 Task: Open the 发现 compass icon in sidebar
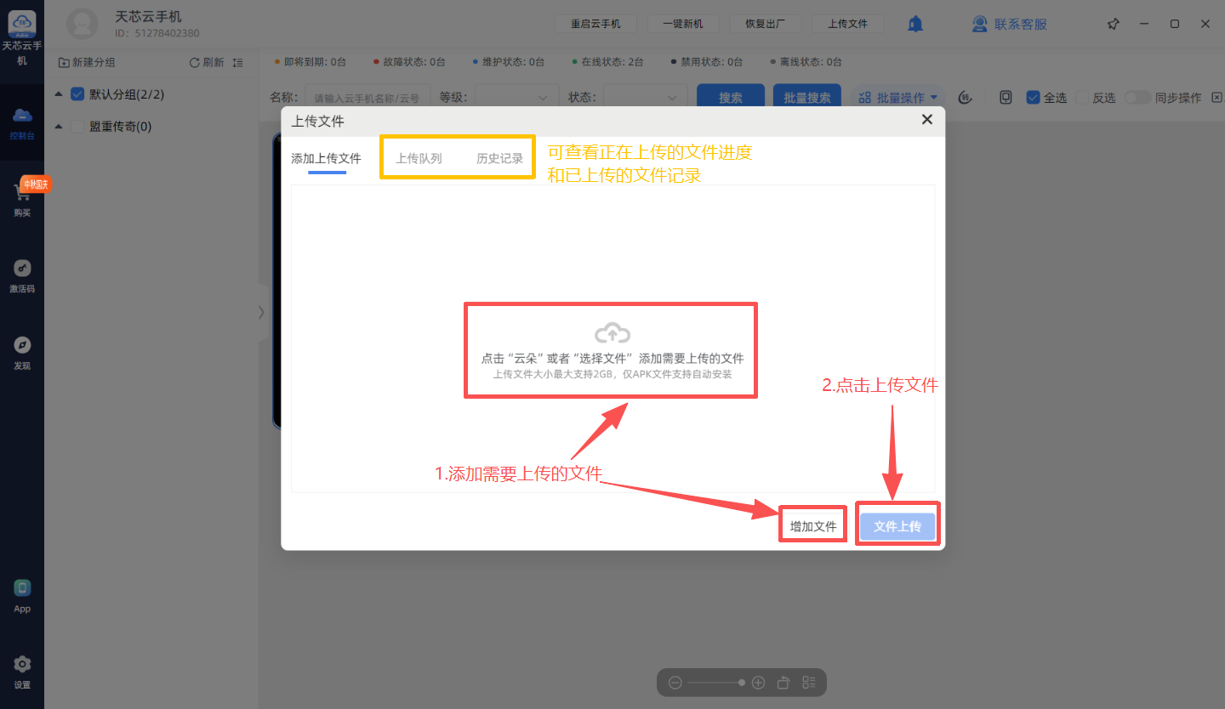coord(22,345)
